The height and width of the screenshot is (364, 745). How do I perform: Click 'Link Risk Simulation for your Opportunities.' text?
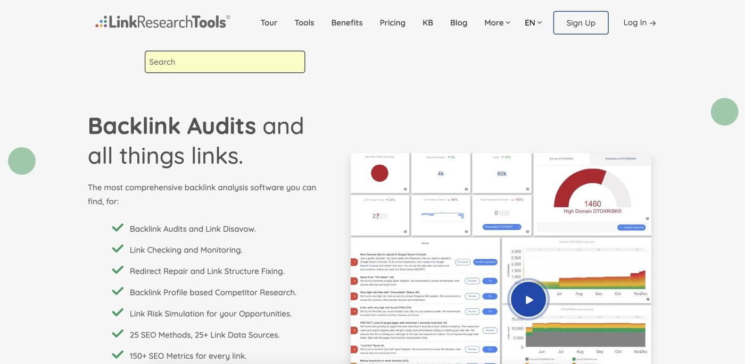point(211,314)
